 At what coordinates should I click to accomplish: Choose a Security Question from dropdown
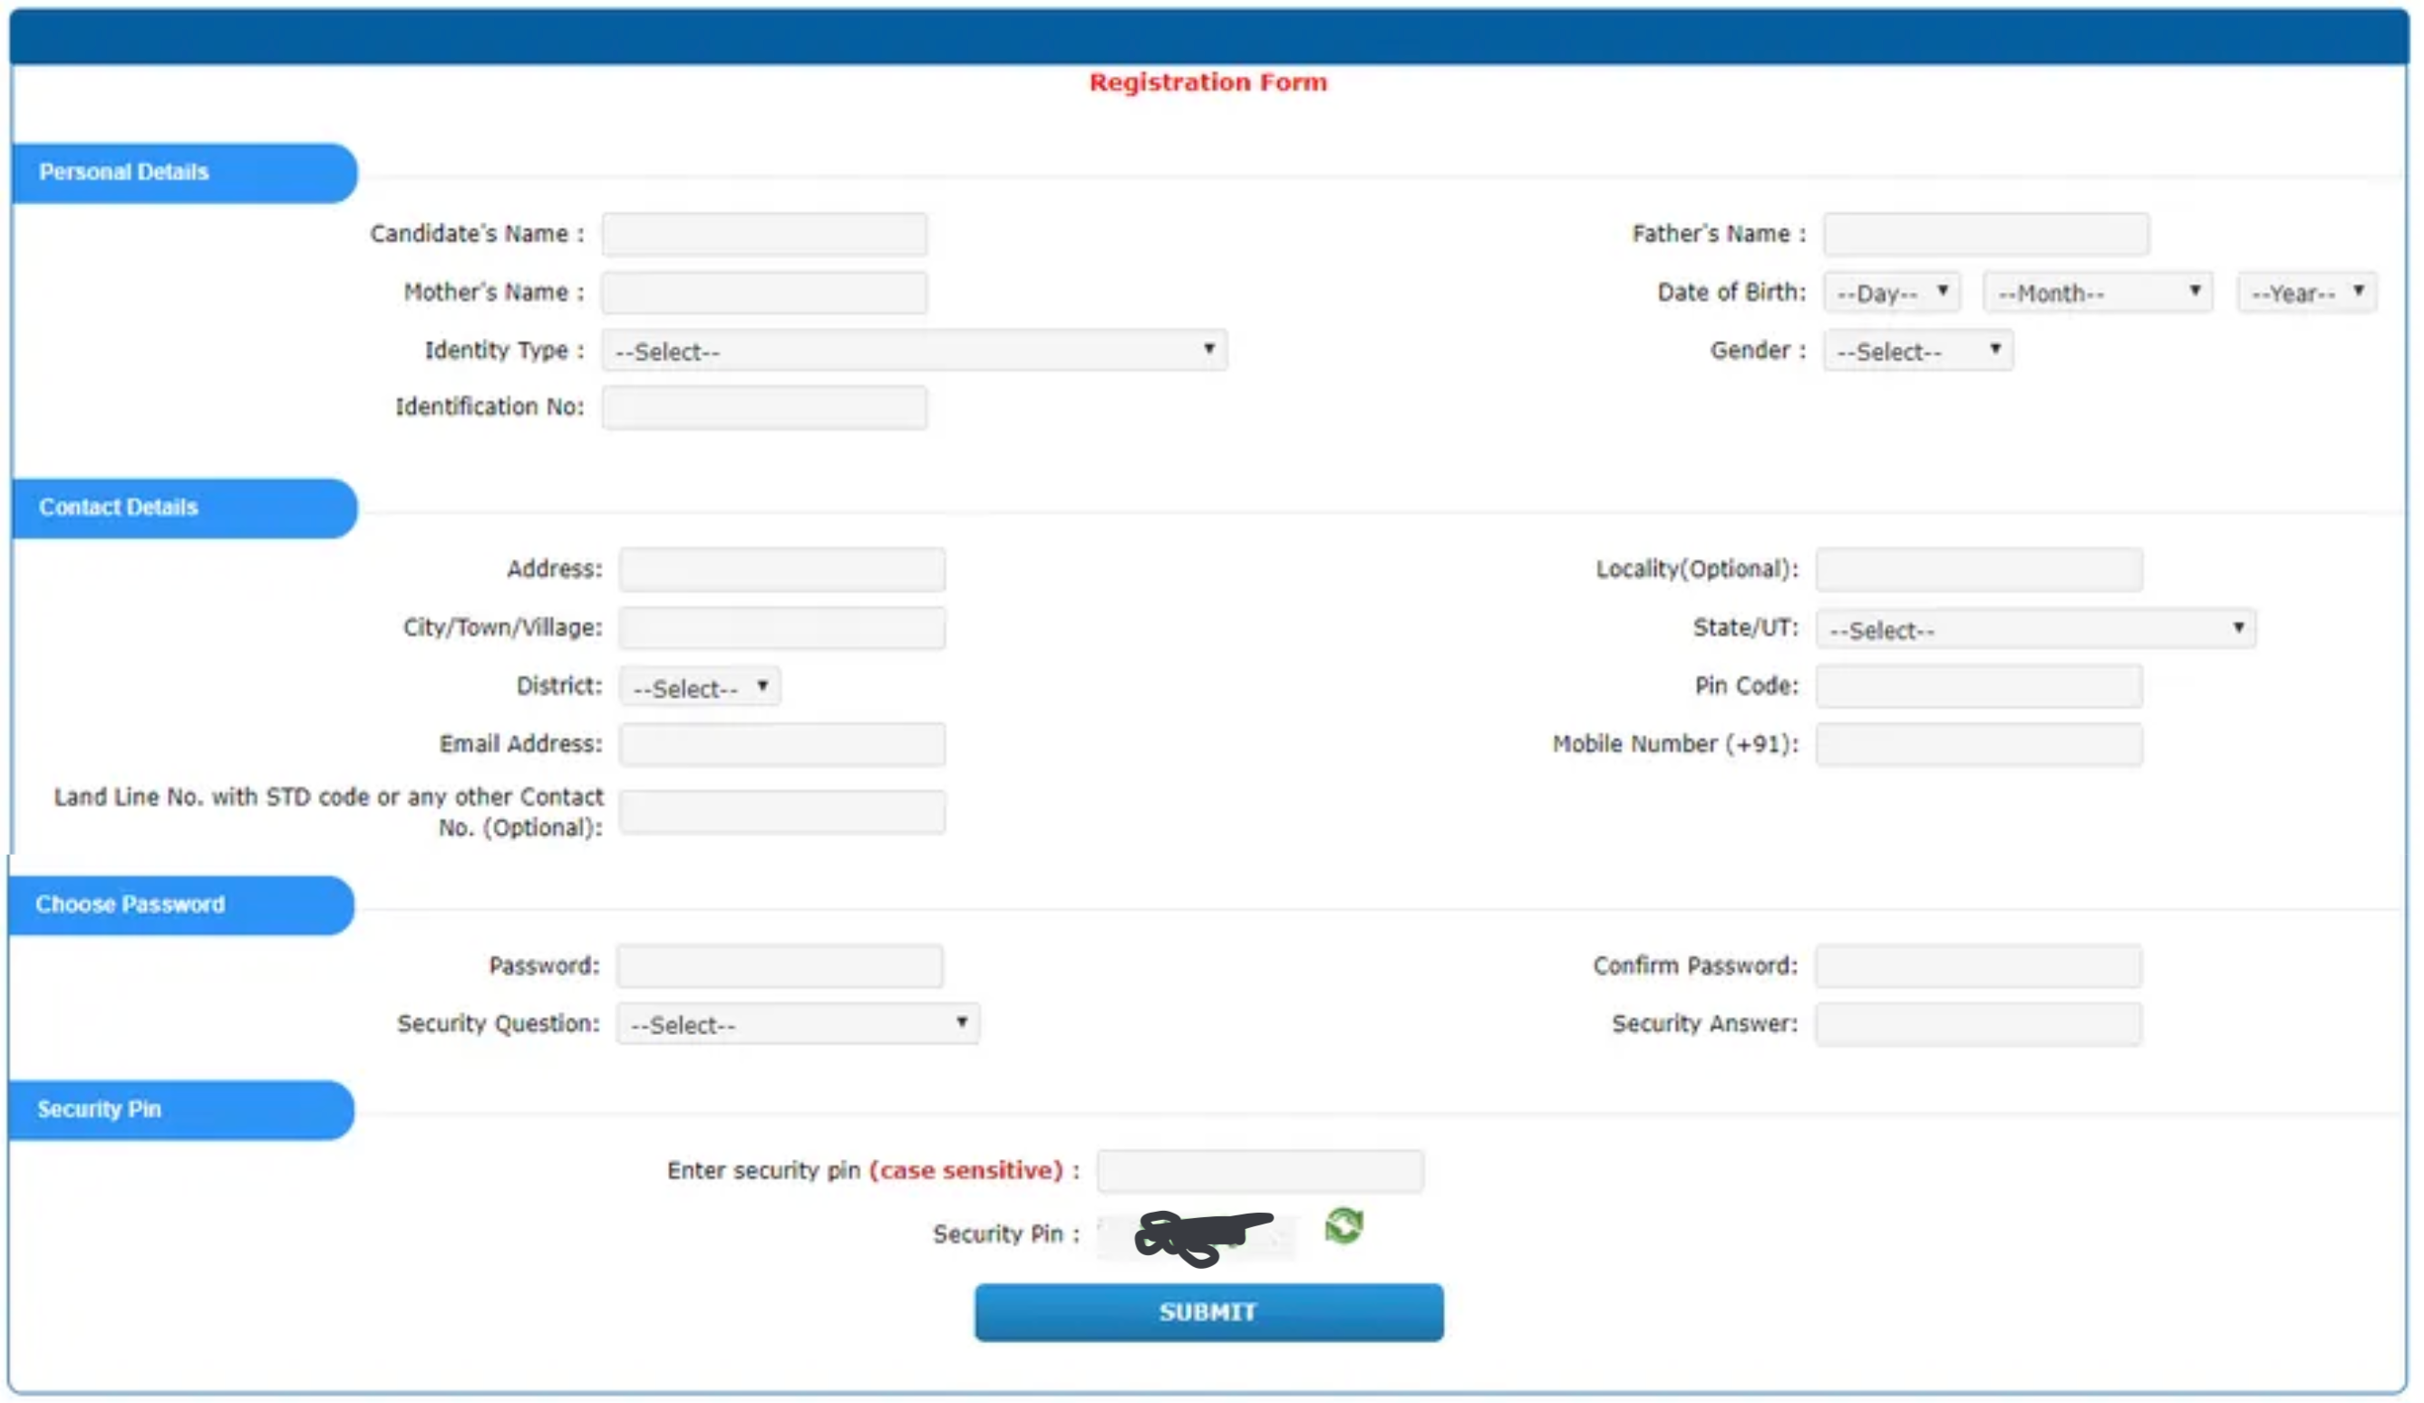pos(798,1024)
